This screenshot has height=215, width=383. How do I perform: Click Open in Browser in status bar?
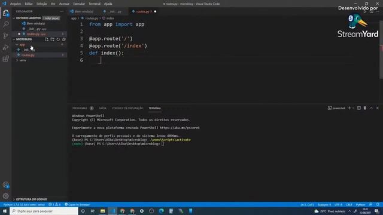pos(77,204)
